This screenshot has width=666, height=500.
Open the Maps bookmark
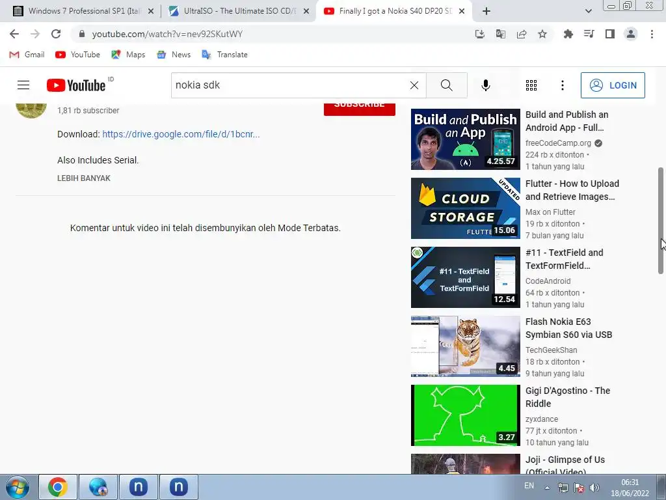point(128,55)
